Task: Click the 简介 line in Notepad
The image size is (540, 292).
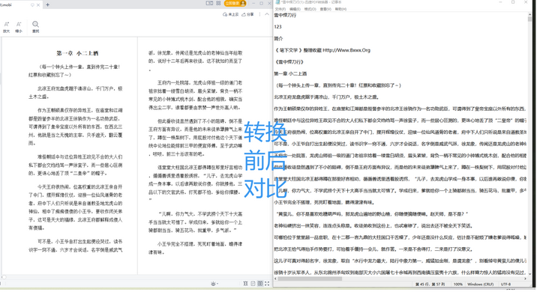Action: 278,38
